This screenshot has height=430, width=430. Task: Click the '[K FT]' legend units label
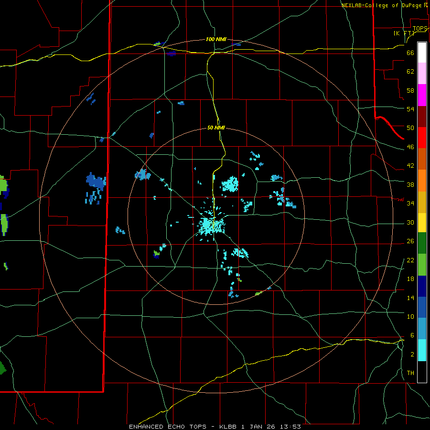(404, 33)
